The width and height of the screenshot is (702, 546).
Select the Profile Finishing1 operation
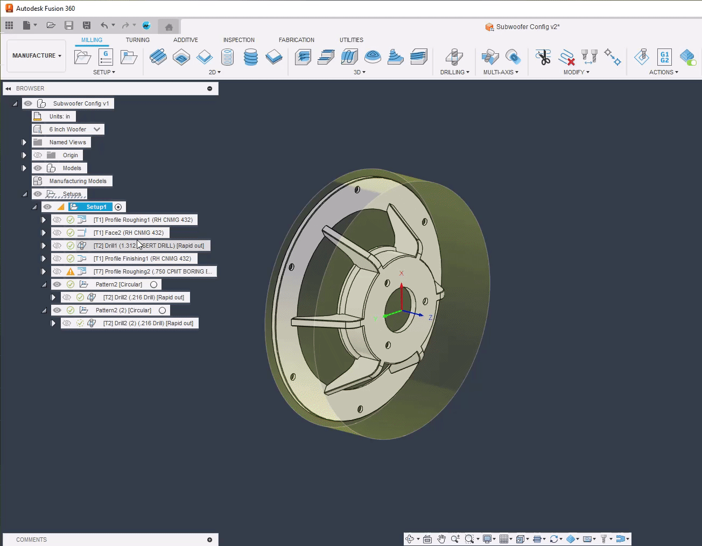(x=142, y=258)
